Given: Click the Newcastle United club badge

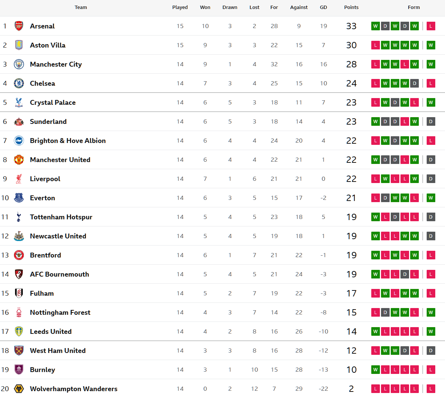Looking at the screenshot, I should click(19, 236).
